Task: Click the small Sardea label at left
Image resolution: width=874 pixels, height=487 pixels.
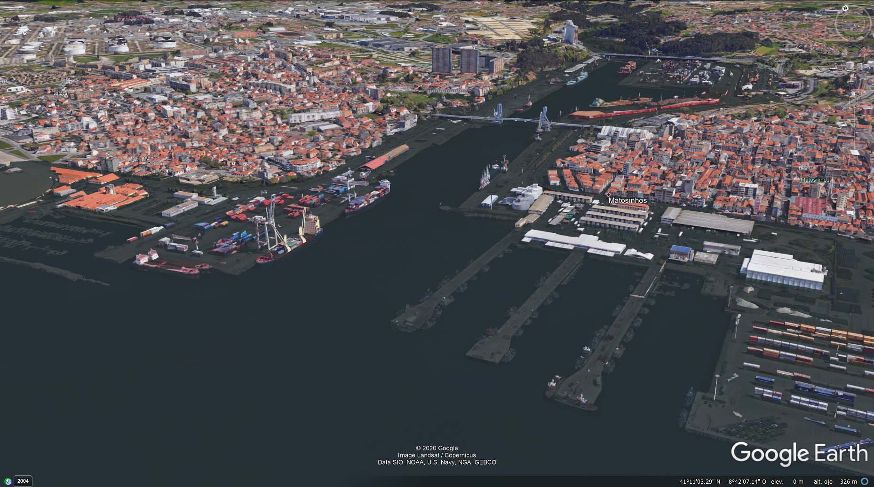Action: [60, 93]
